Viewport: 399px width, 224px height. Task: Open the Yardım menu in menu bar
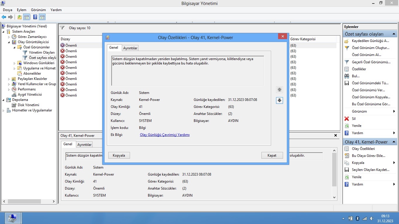pos(56,10)
